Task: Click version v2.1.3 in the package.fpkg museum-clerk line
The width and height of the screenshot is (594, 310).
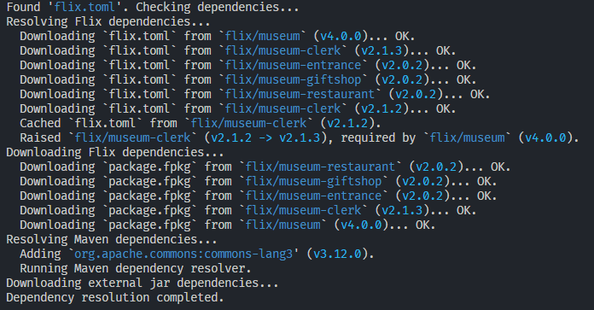Action: pyautogui.click(x=402, y=210)
